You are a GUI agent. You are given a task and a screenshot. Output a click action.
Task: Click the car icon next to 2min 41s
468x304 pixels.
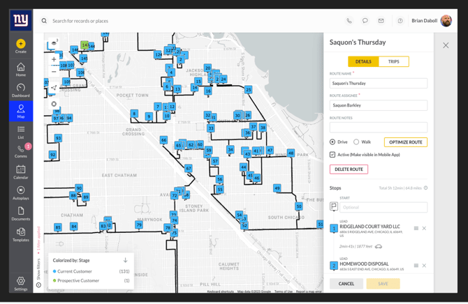click(379, 247)
